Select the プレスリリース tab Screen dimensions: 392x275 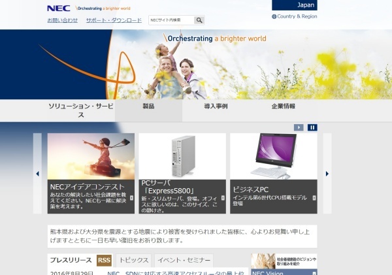pyautogui.click(x=71, y=260)
